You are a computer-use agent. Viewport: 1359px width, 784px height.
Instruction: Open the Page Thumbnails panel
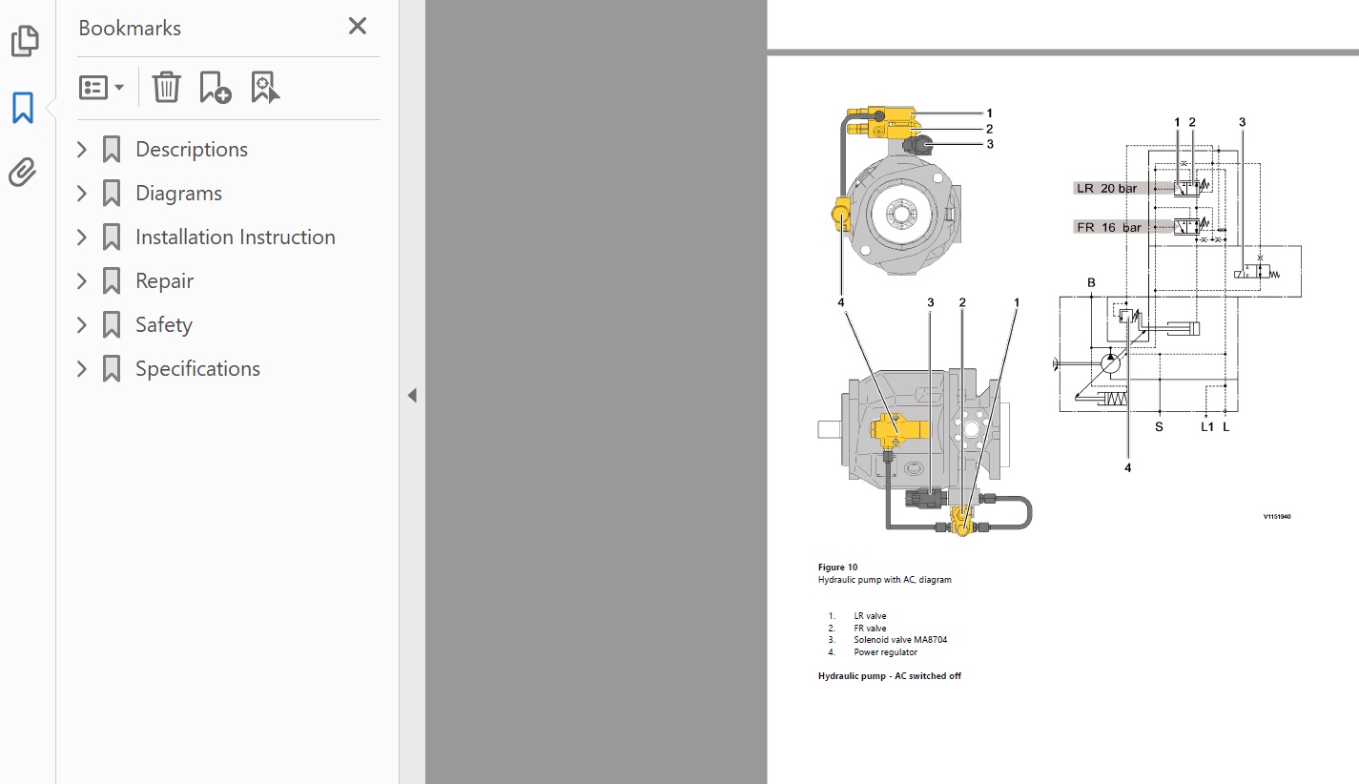24,42
